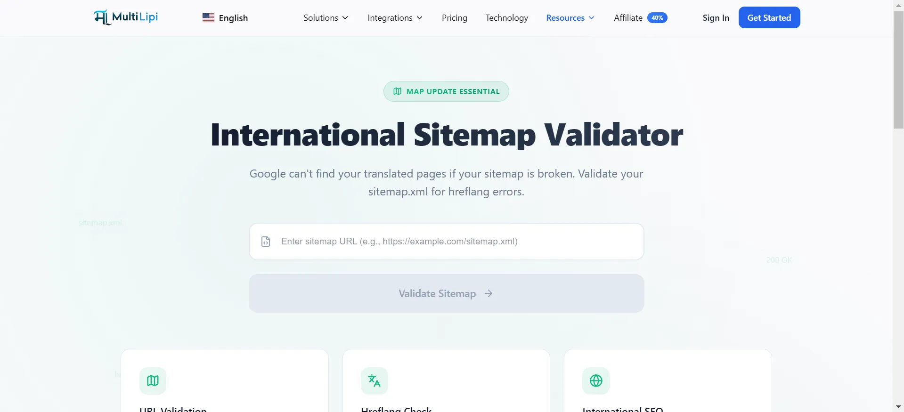The height and width of the screenshot is (412, 904).
Task: Click the scrollbar down arrow
Action: [x=898, y=407]
